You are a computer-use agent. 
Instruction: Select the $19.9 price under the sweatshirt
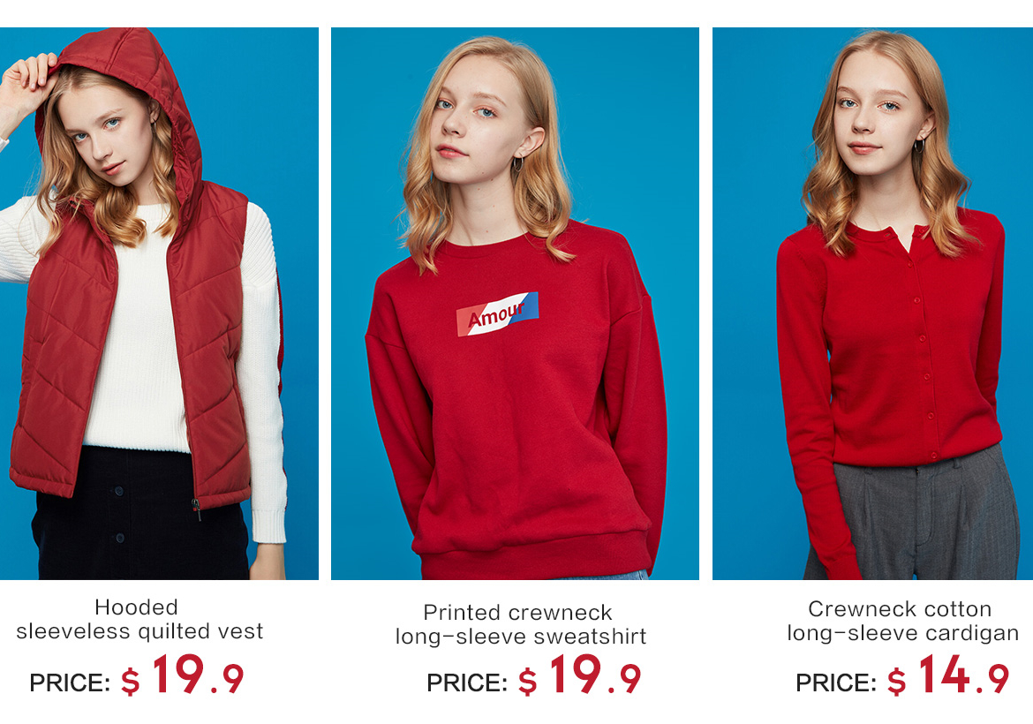[x=580, y=675]
